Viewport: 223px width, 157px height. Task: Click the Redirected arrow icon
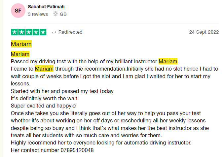click(54, 32)
